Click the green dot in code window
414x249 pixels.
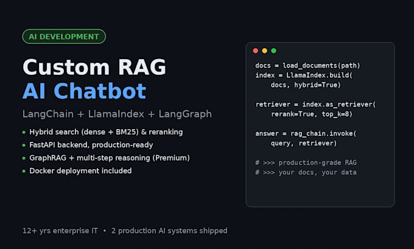coord(274,51)
